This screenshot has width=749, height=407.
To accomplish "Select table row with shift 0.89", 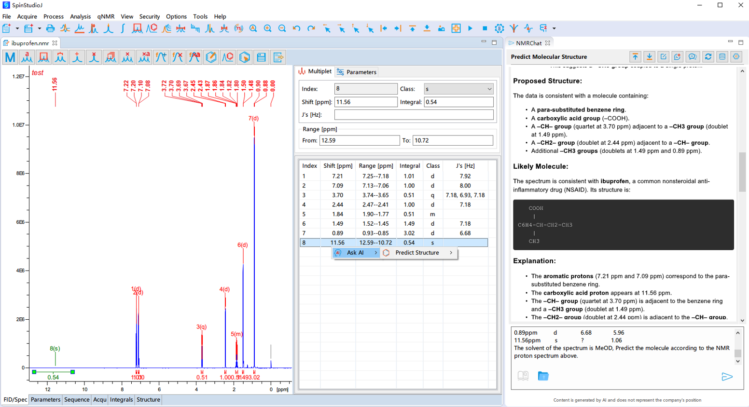I will (x=394, y=233).
